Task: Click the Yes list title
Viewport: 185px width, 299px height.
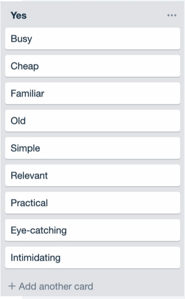Action: [x=19, y=16]
